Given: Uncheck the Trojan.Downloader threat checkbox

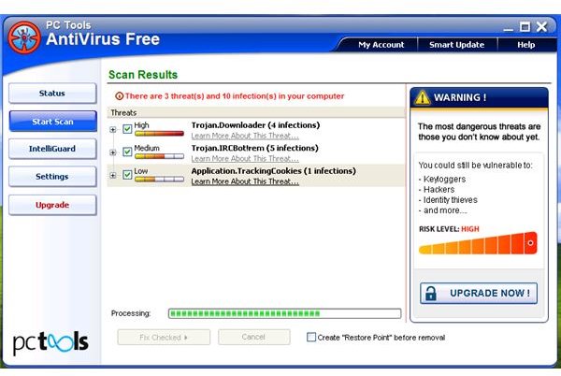Looking at the screenshot, I should (x=127, y=129).
